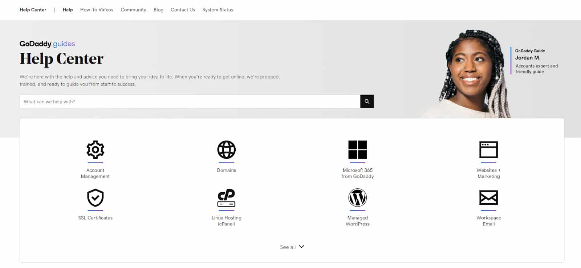Go to the Community menu item
The width and height of the screenshot is (581, 268).
point(133,10)
